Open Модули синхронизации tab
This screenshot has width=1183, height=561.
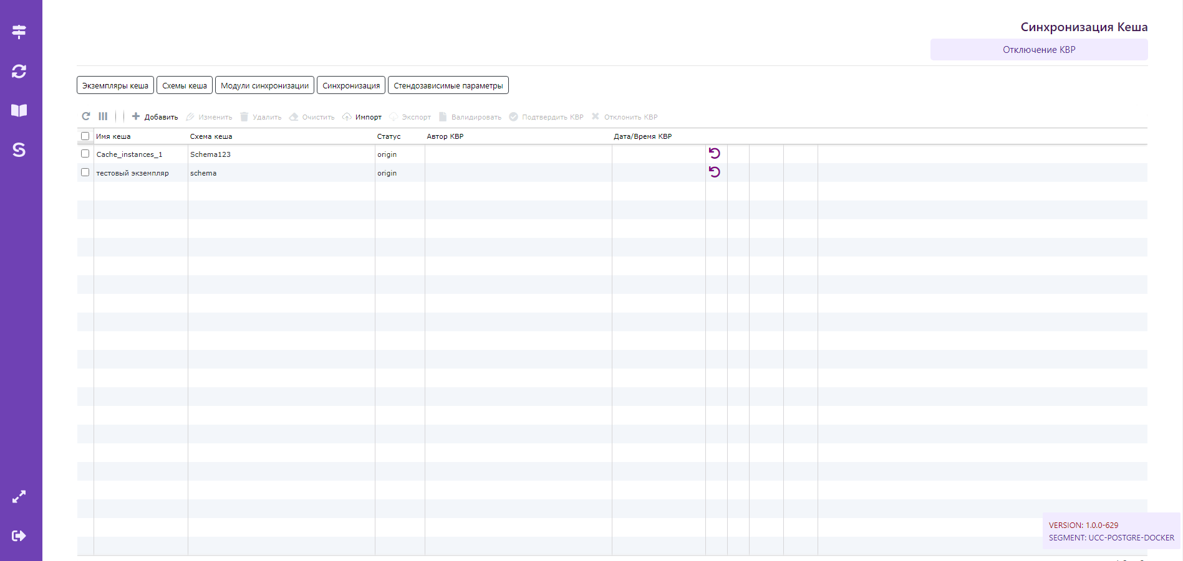click(x=264, y=85)
